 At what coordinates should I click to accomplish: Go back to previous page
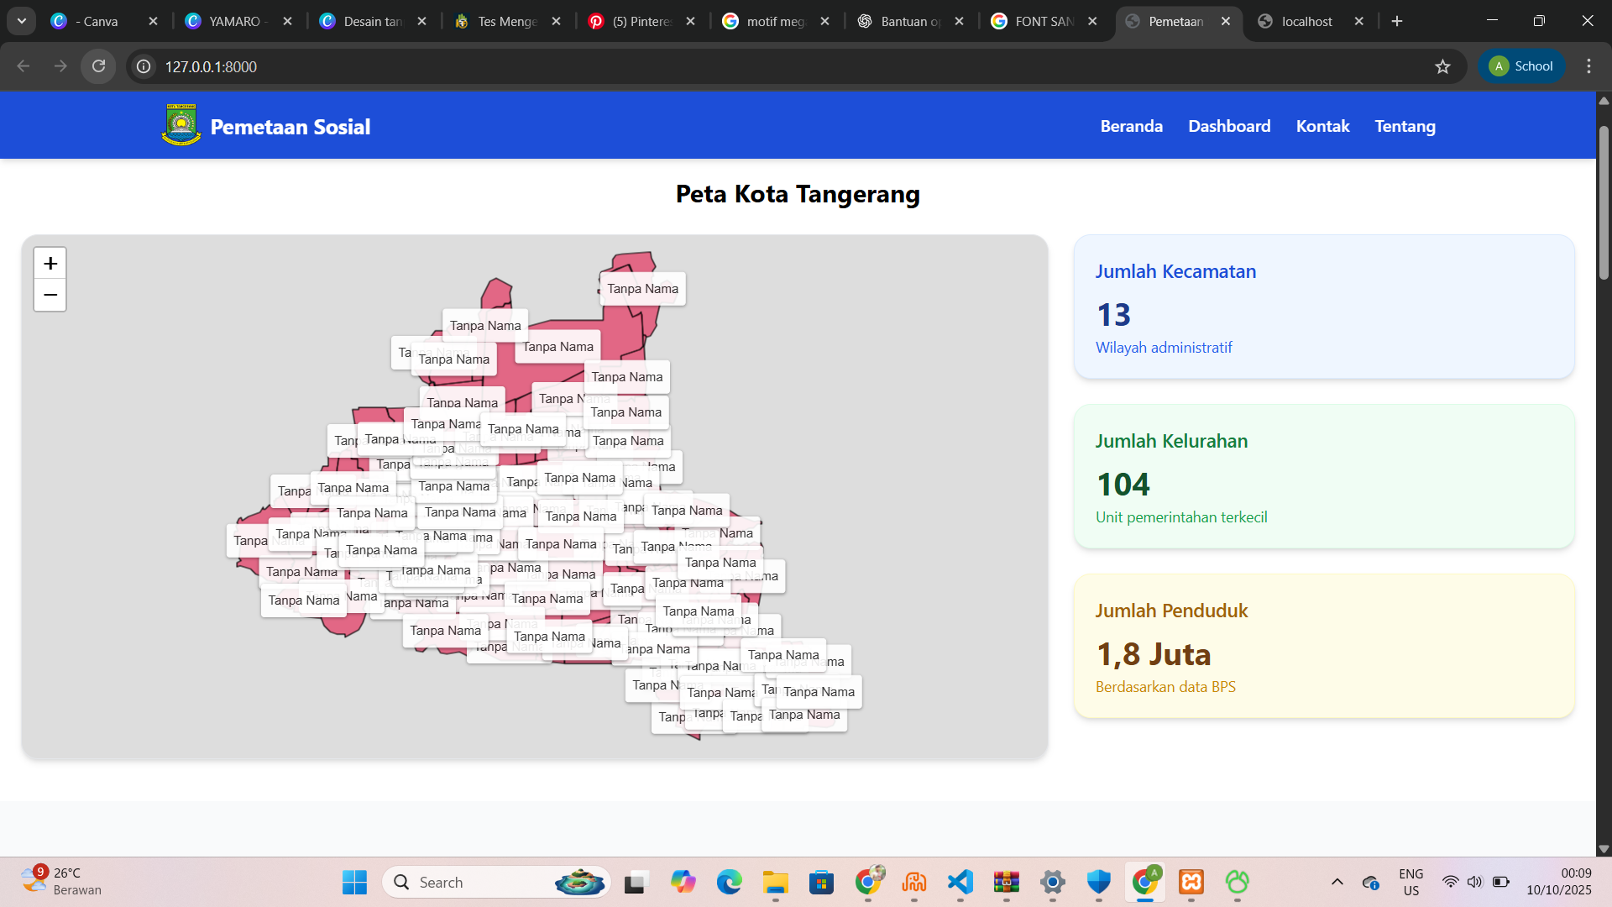[24, 66]
